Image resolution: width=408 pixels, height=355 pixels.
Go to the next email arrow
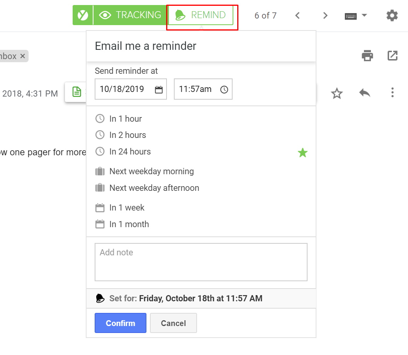pos(325,15)
